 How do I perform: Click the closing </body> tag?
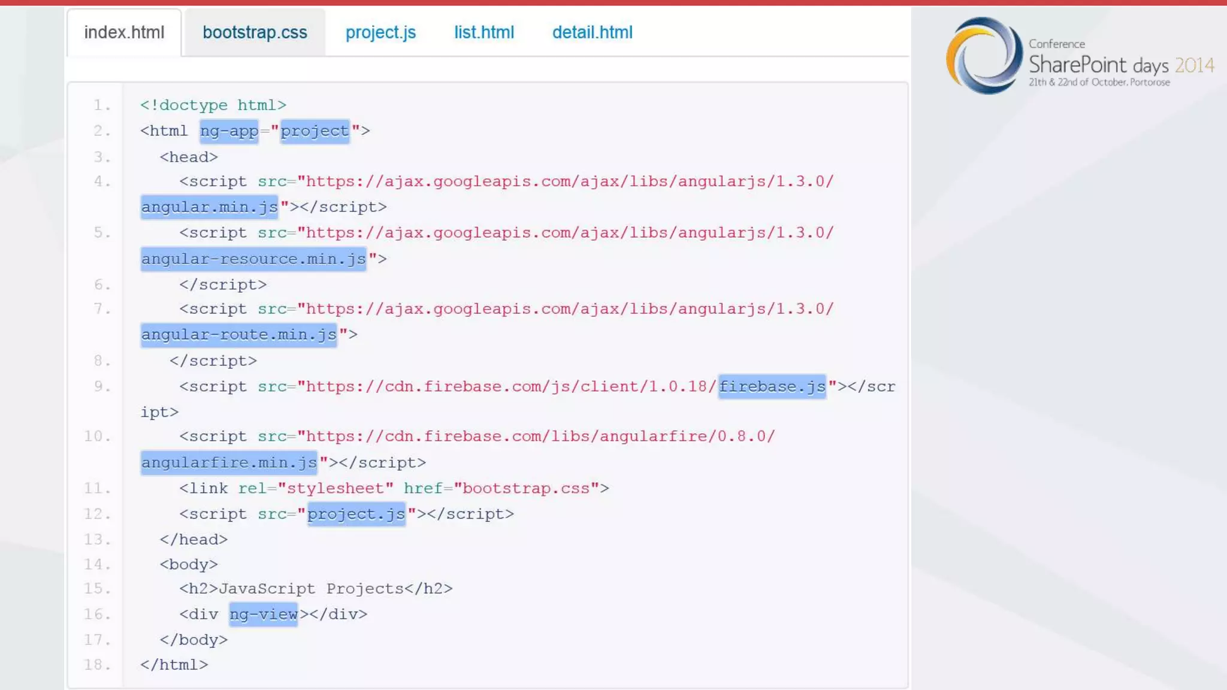tap(194, 640)
